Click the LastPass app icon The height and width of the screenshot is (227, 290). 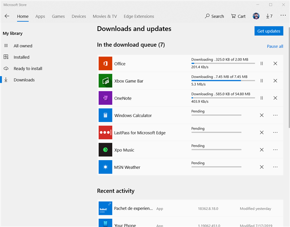coord(105,132)
